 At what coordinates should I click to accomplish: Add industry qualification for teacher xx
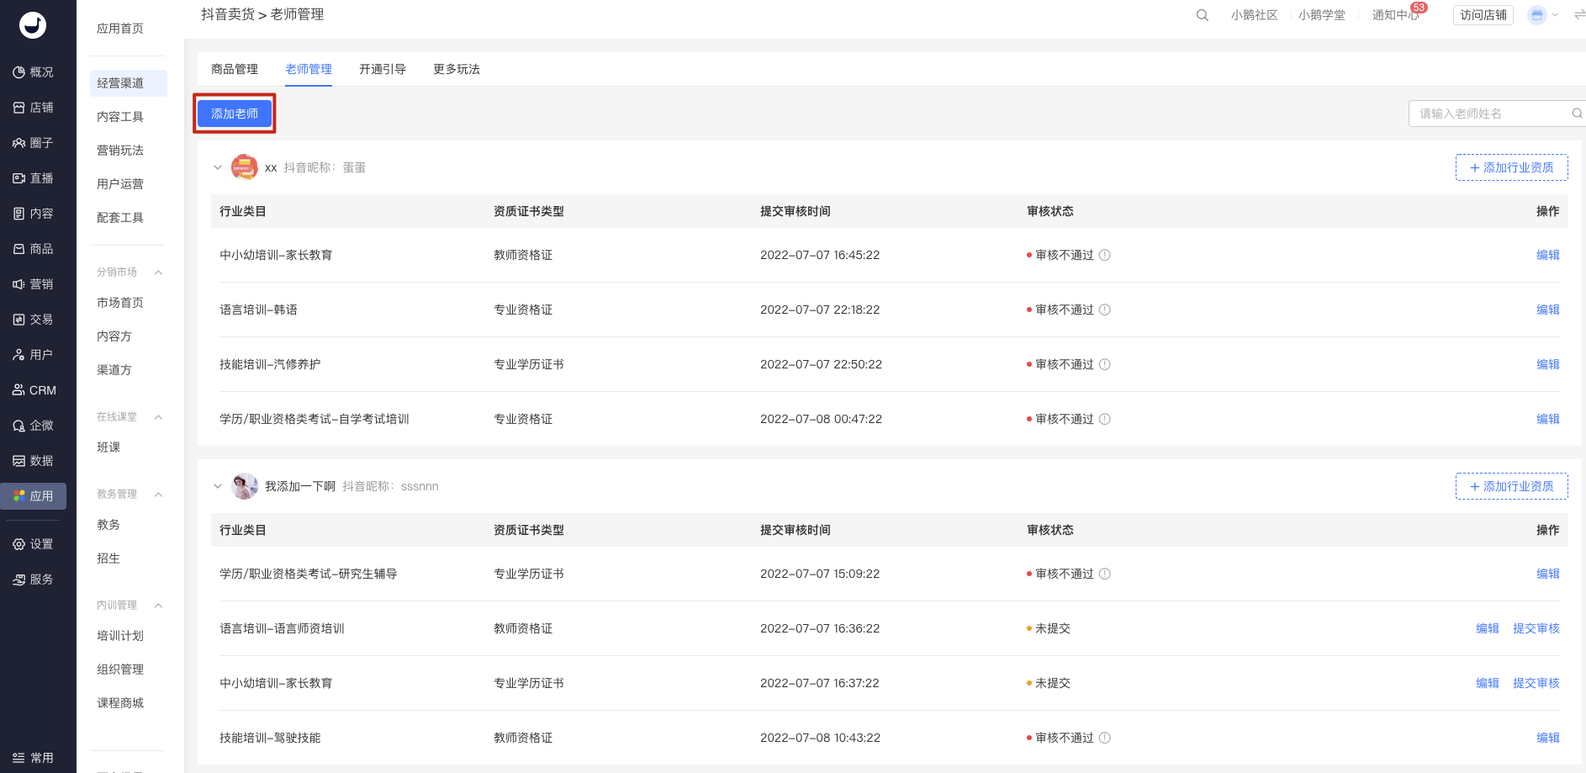tap(1511, 167)
